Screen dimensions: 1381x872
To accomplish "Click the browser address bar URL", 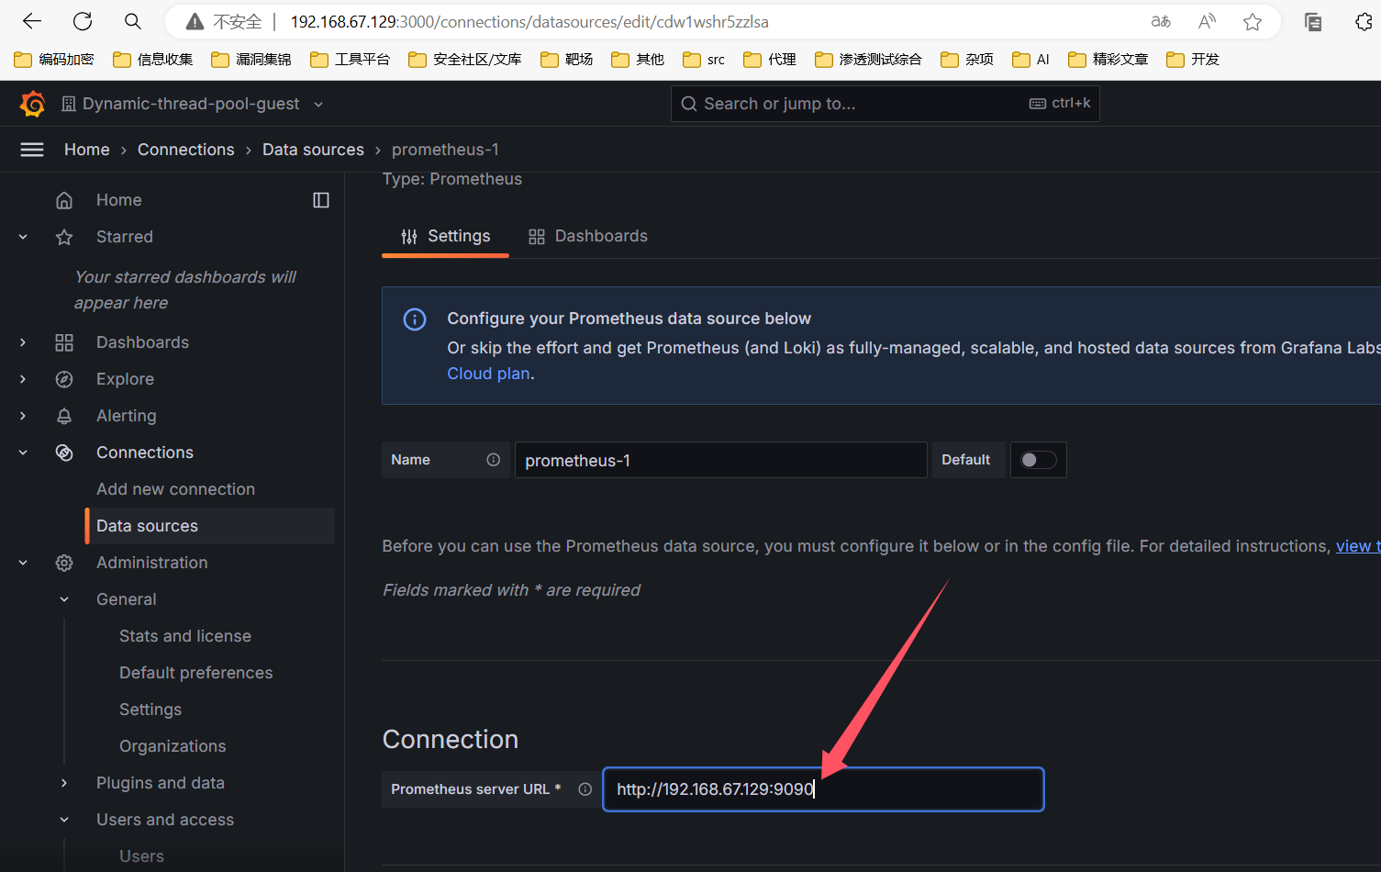I will (529, 22).
